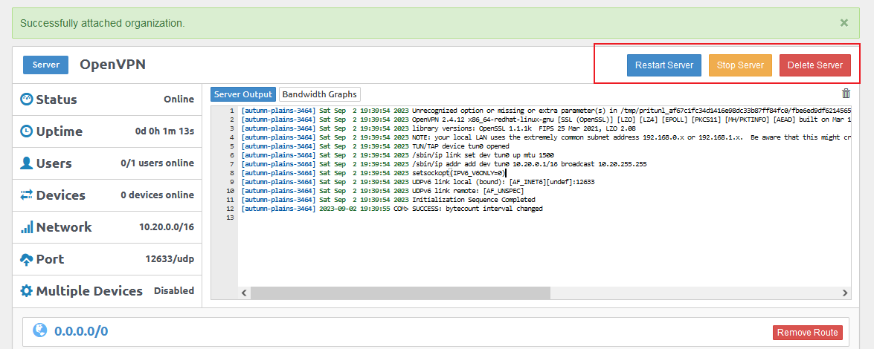Dismiss the 'Successfully attached organization' alert
Viewport: 874px width, 349px height.
pos(844,23)
